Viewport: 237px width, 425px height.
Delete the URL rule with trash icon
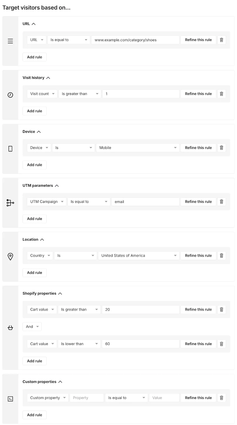221,40
